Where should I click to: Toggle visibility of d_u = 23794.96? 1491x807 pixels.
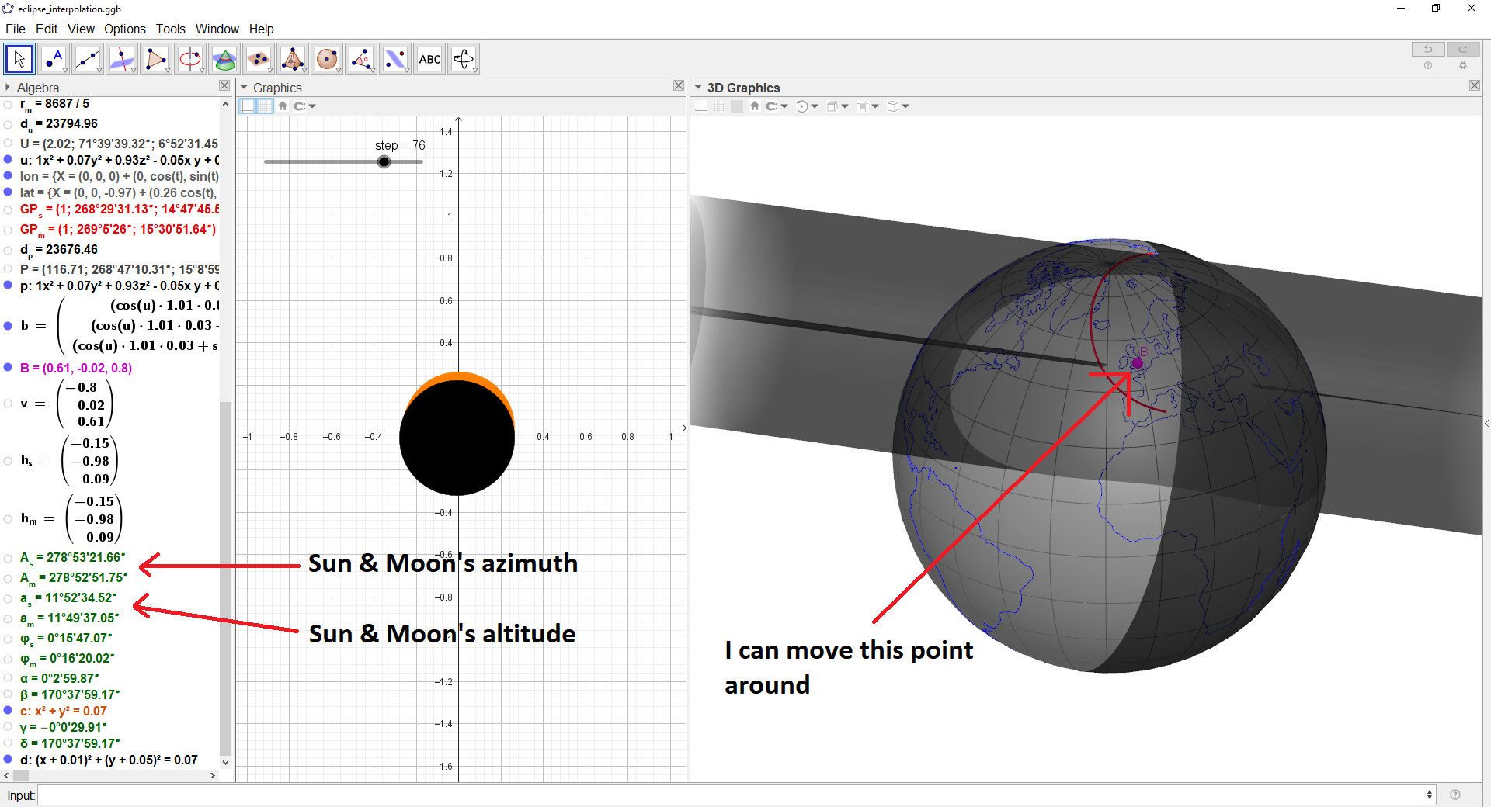click(8, 124)
